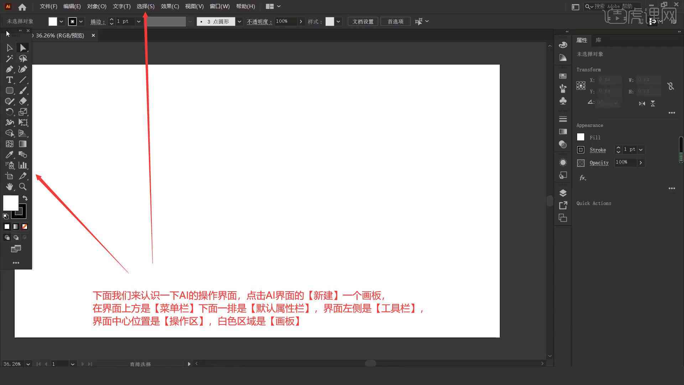This screenshot has width=684, height=385.
Task: Select the Rotate tool
Action: point(9,112)
